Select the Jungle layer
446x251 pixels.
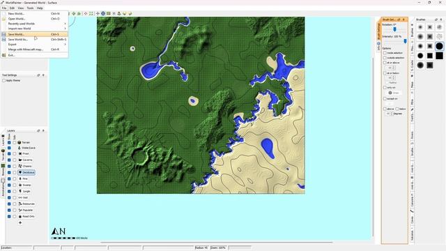(24, 191)
